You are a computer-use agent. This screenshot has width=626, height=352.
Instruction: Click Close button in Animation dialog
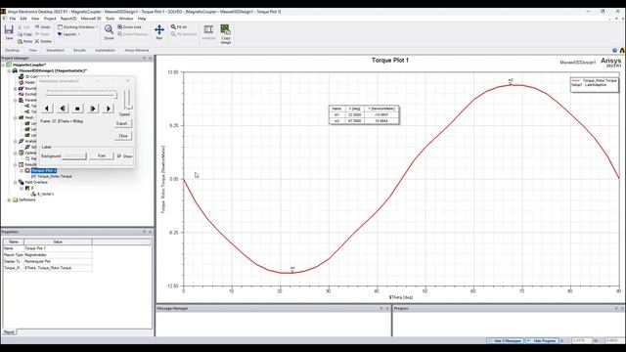[123, 136]
